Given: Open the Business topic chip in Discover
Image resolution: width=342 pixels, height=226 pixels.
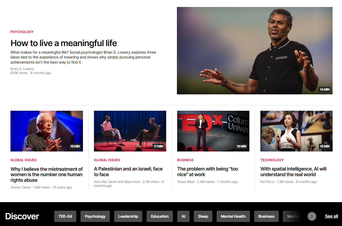Looking at the screenshot, I should point(266,216).
